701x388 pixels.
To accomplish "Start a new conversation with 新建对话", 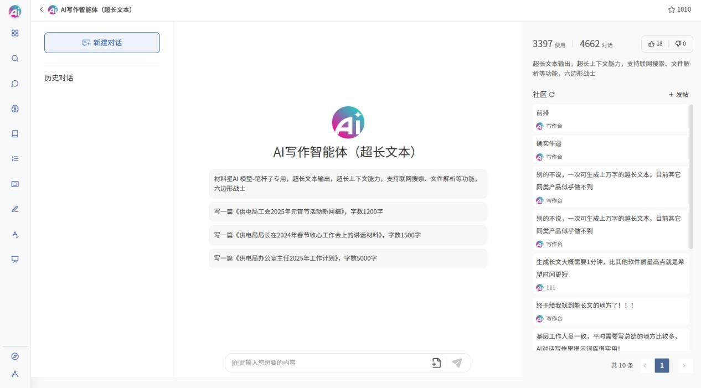I will click(x=102, y=43).
